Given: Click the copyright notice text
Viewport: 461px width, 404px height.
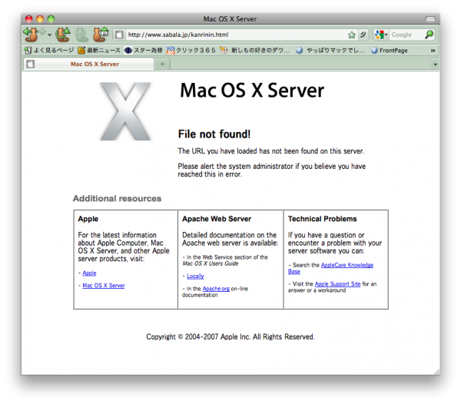Looking at the screenshot, I should (x=230, y=336).
